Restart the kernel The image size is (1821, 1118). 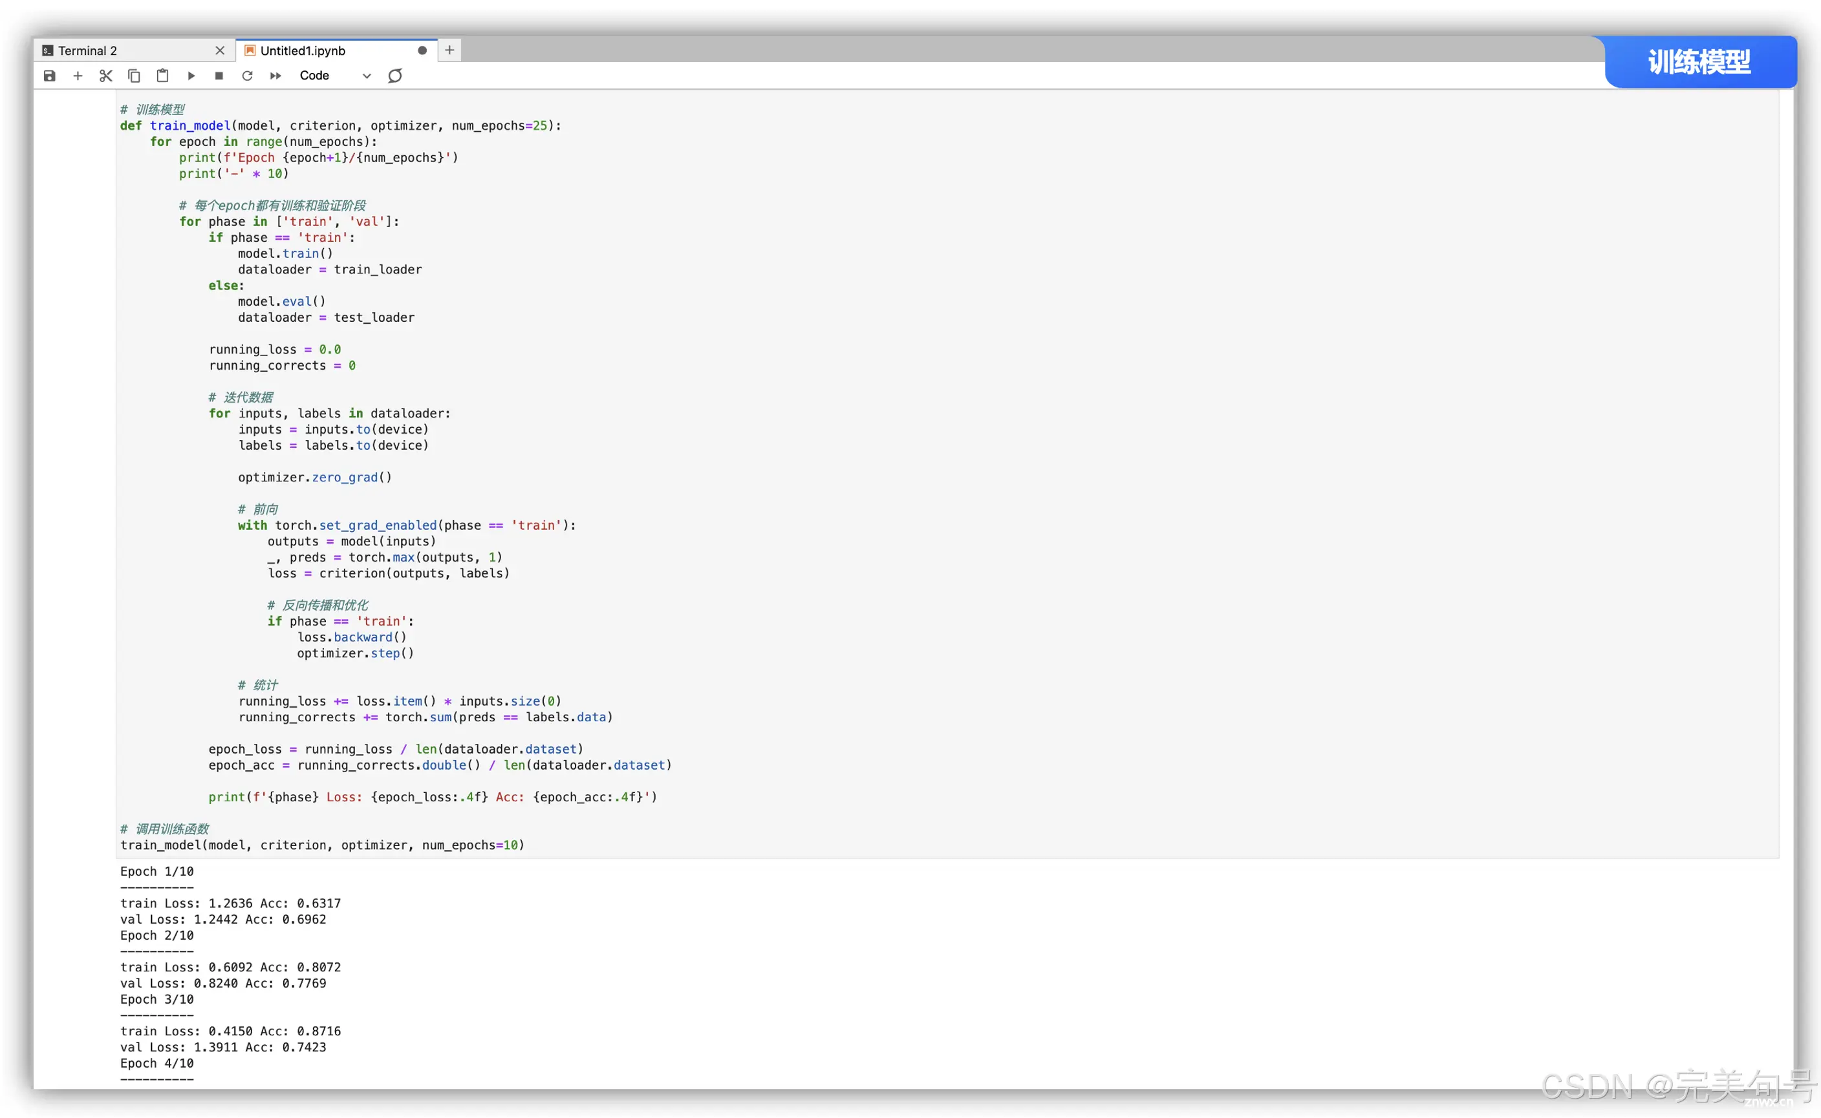point(247,76)
